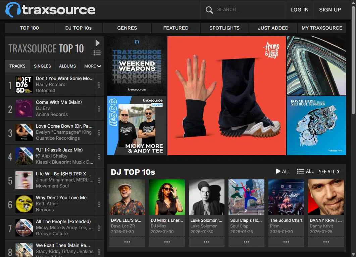The height and width of the screenshot is (257, 356).
Task: Open options for All The People (Extended)
Action: (99, 228)
